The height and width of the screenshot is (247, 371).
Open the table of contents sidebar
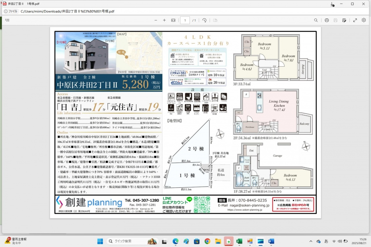[7, 20]
